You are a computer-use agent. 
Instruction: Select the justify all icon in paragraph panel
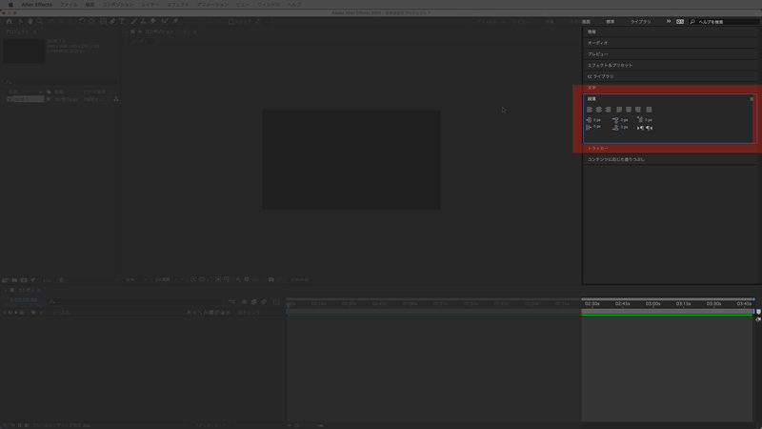coord(649,109)
